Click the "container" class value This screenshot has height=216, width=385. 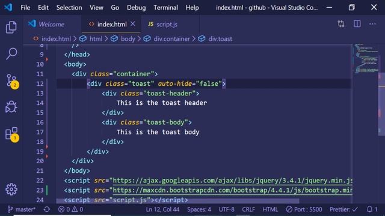(x=134, y=74)
